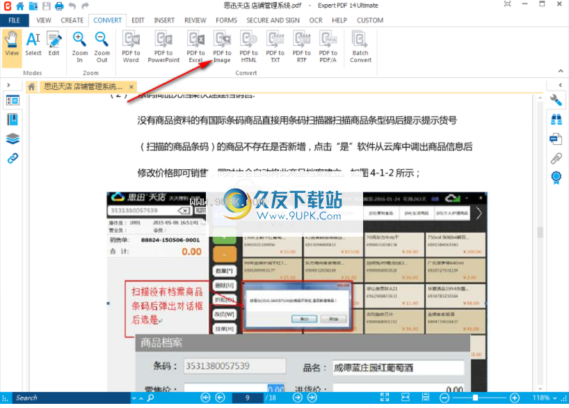
Task: Open the paperclip attachments panel
Action: [x=556, y=159]
